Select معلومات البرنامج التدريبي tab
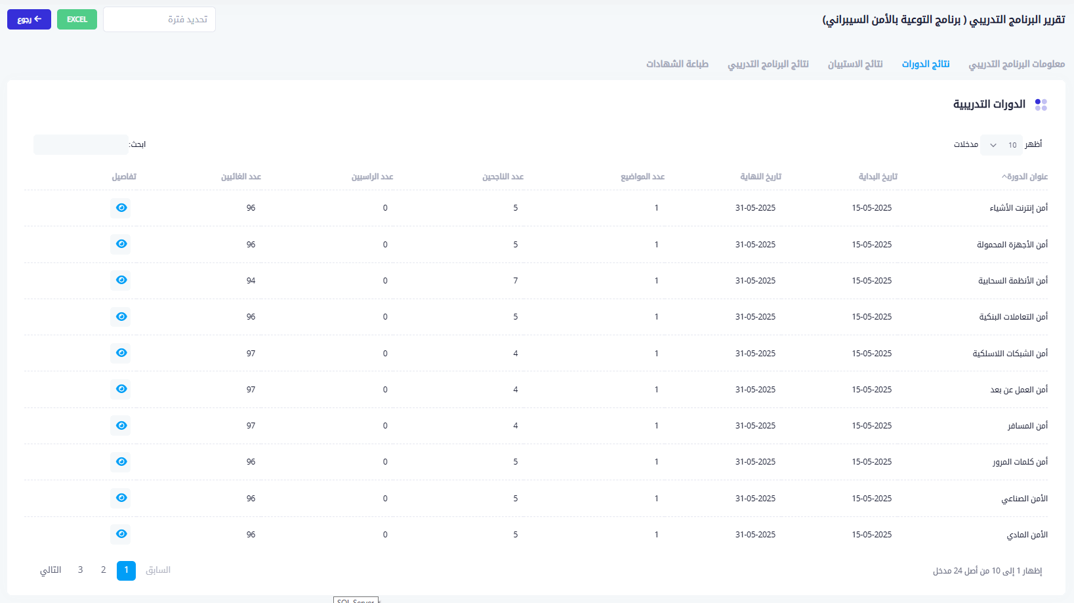 tap(1016, 64)
